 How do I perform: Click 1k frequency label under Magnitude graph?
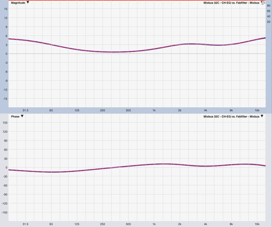(154, 110)
